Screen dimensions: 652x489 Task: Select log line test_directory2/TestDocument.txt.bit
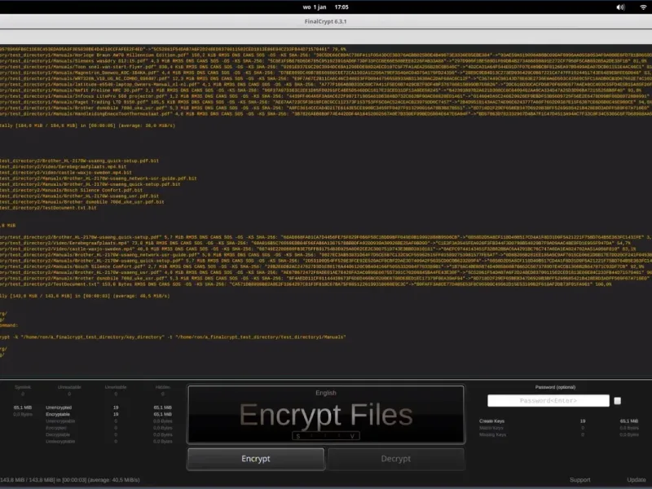point(48,208)
